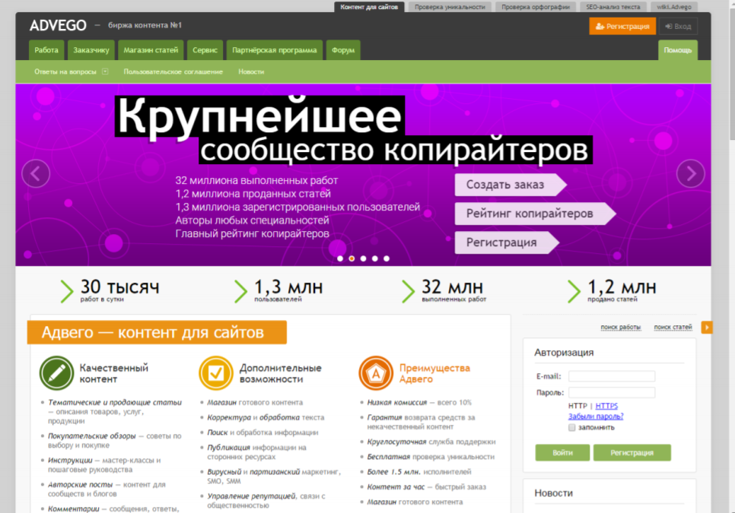
Task: Open the Работа menu tab
Action: pos(46,50)
